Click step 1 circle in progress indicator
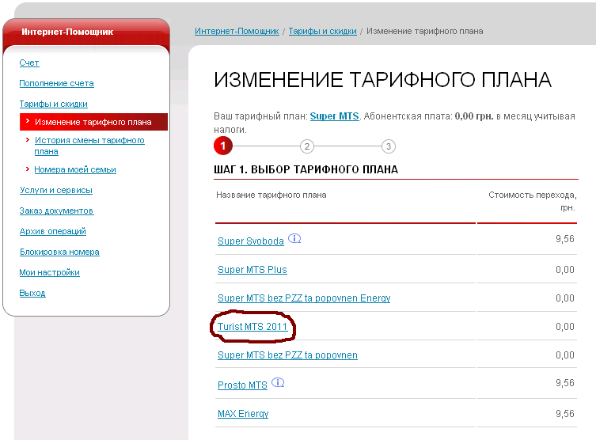This screenshot has height=440, width=596. click(x=222, y=146)
